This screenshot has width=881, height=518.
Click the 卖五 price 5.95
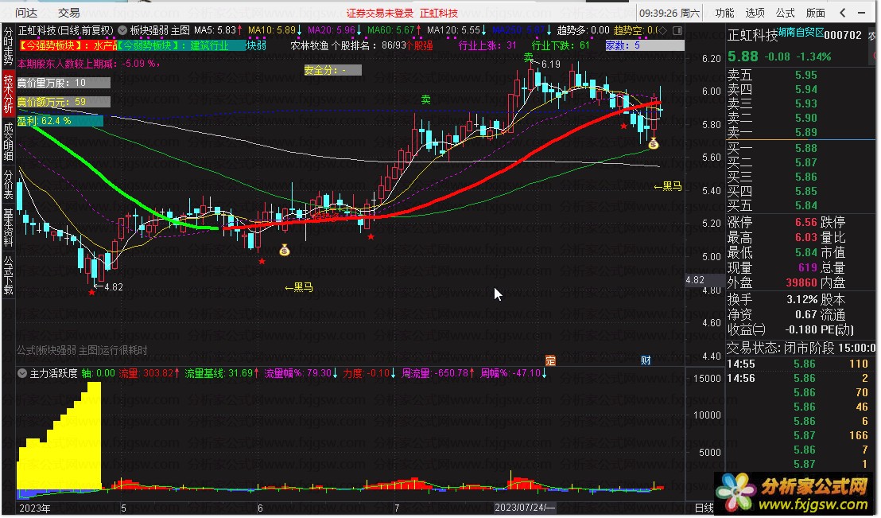tap(805, 75)
